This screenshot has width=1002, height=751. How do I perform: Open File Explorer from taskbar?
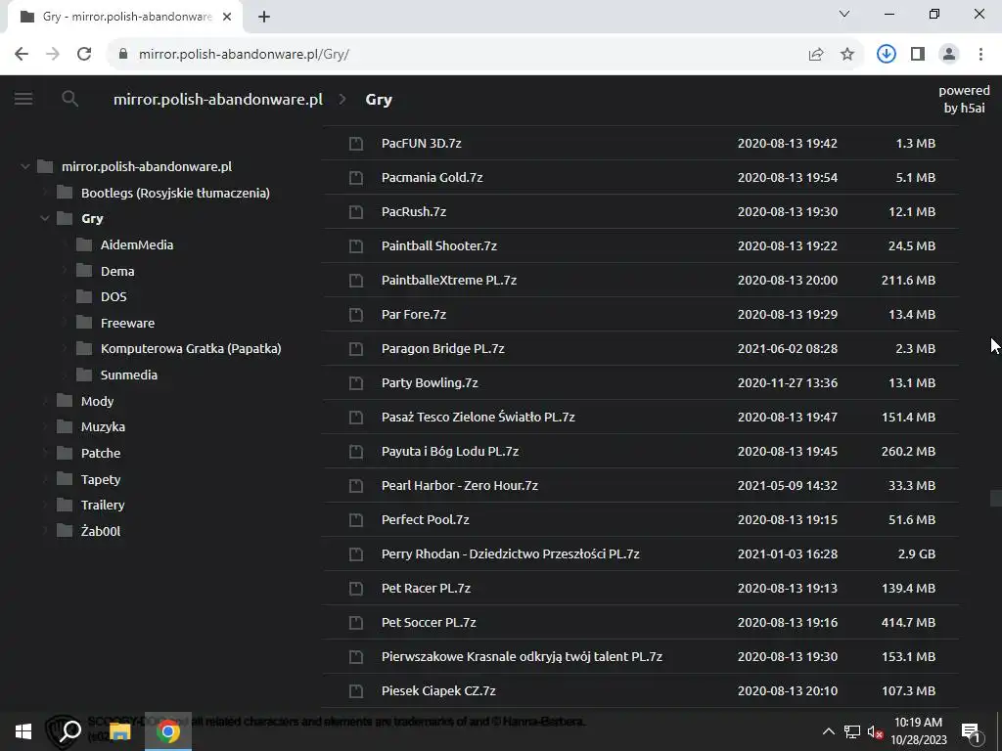pyautogui.click(x=119, y=731)
